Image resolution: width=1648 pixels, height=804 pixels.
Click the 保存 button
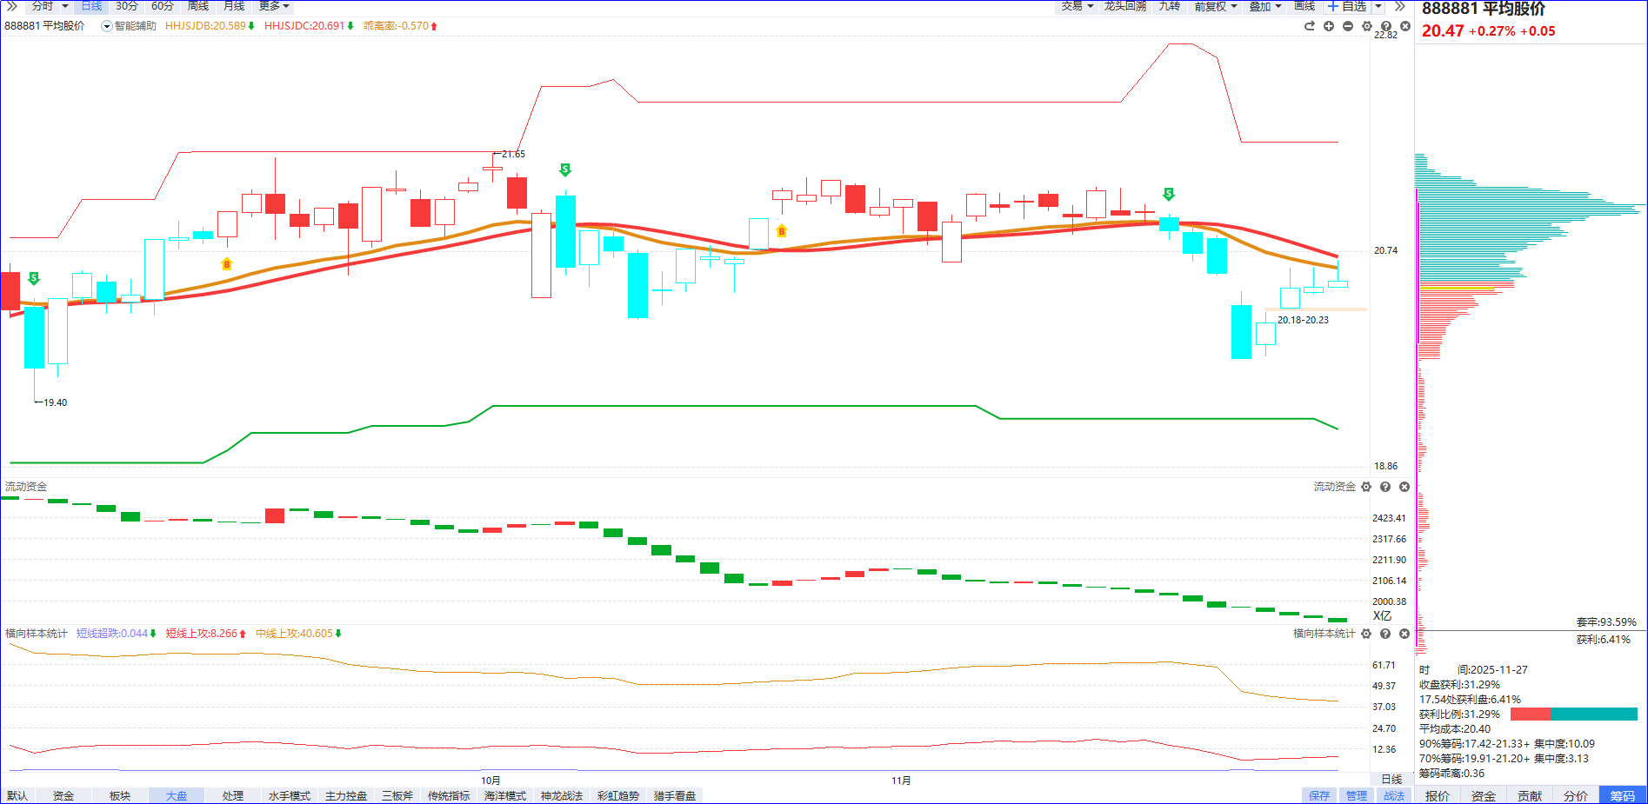point(1319,795)
